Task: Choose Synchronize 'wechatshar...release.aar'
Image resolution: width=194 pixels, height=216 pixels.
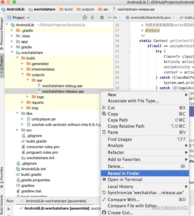Action: [x=145, y=193]
